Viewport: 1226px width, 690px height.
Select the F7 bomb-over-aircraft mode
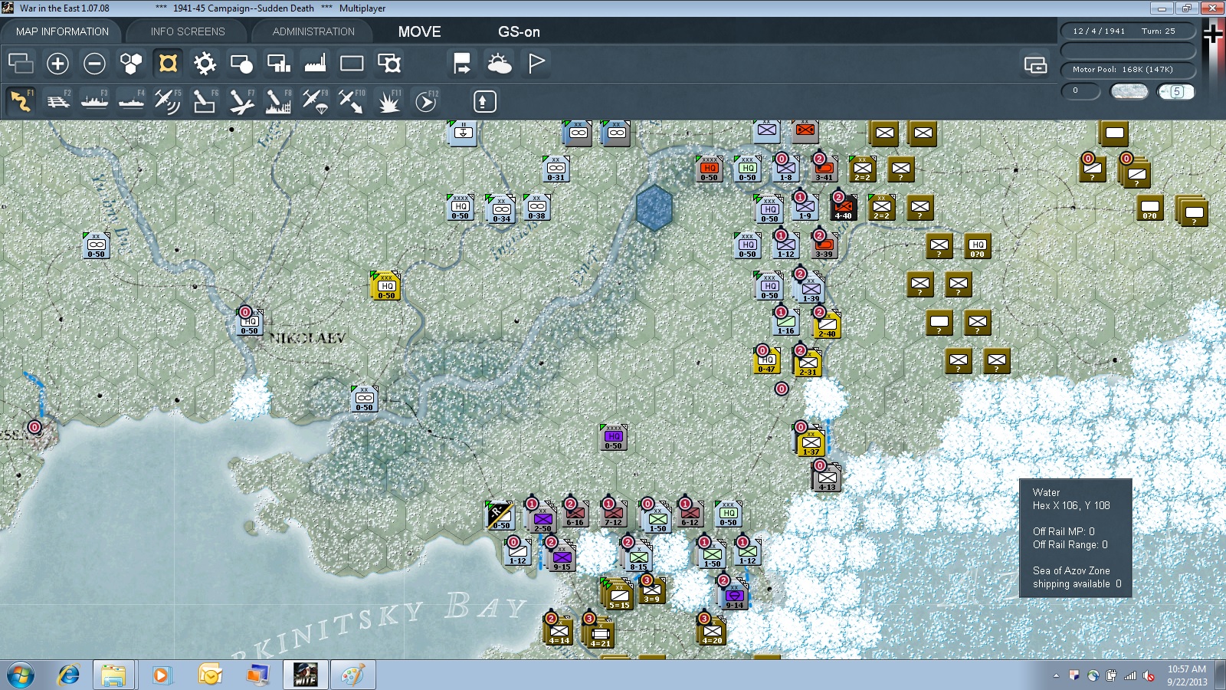(241, 101)
